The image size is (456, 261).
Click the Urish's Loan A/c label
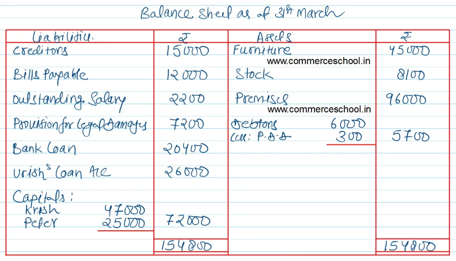61,172
